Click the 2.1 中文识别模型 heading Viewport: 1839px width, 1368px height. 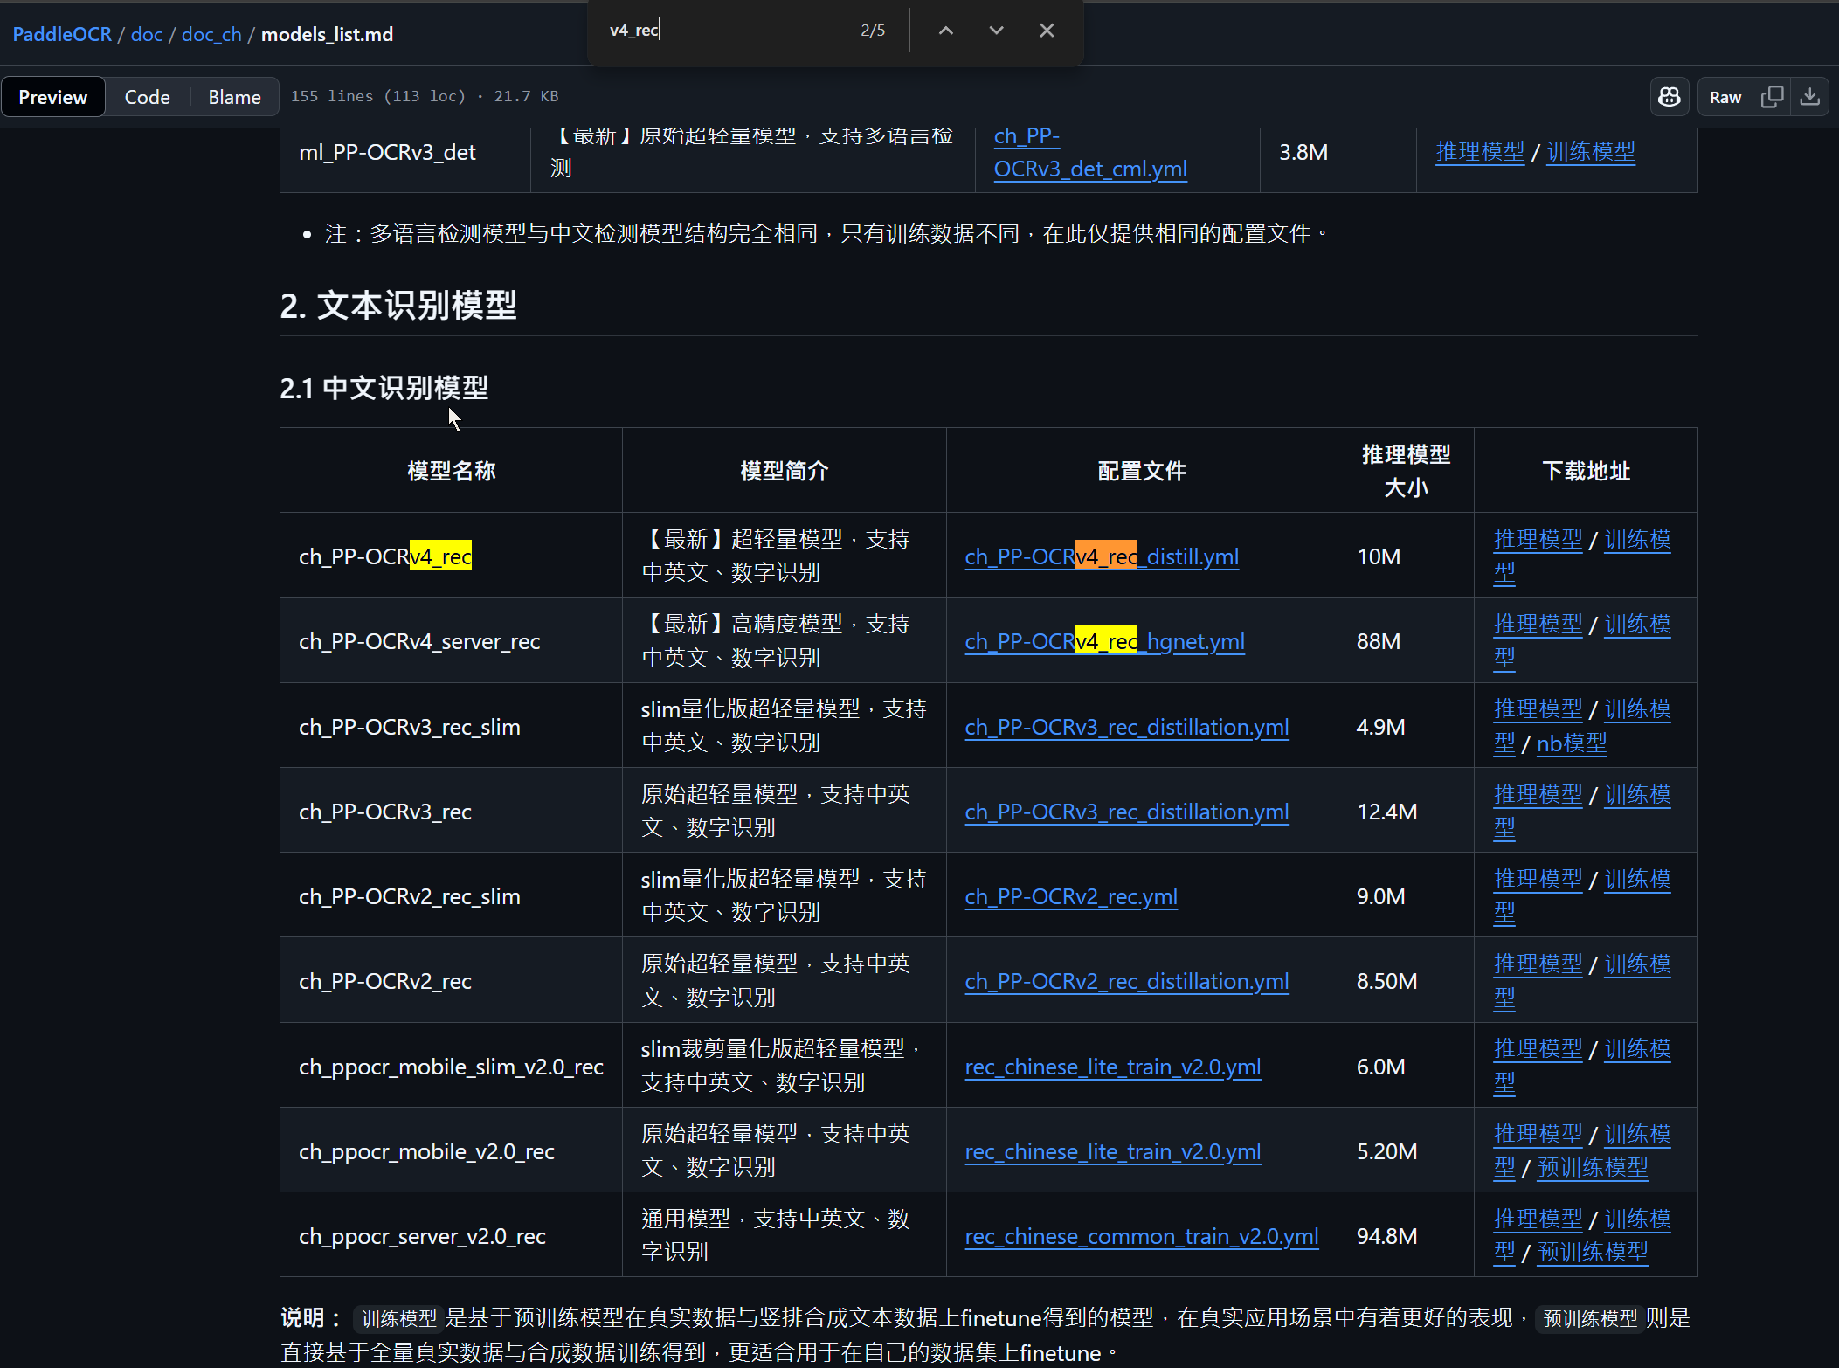pos(384,388)
